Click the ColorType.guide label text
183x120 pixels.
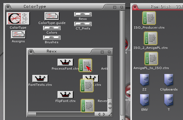[52, 23]
